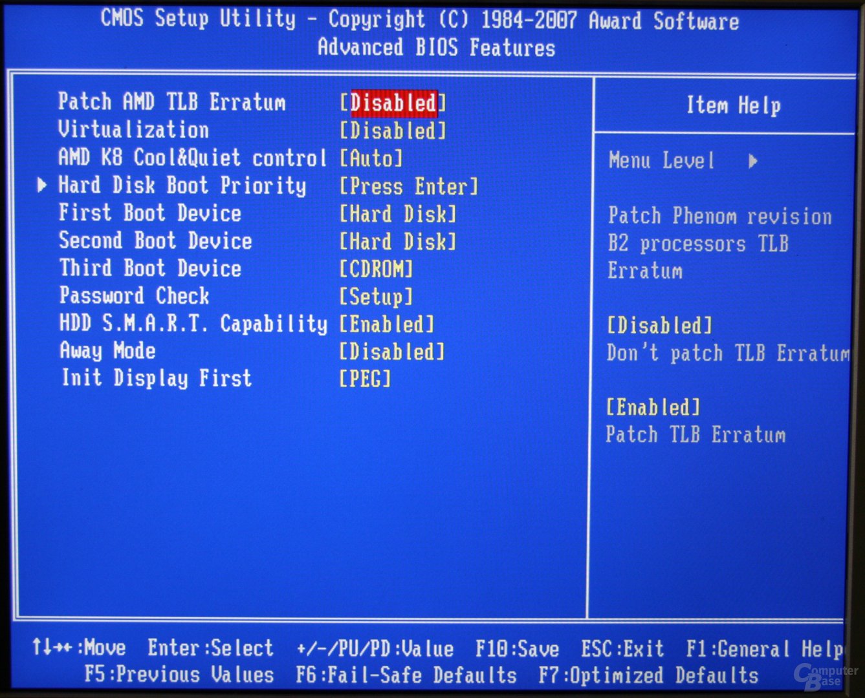Open the Cool&Quiet Auto value options
865x698 pixels.
point(371,158)
